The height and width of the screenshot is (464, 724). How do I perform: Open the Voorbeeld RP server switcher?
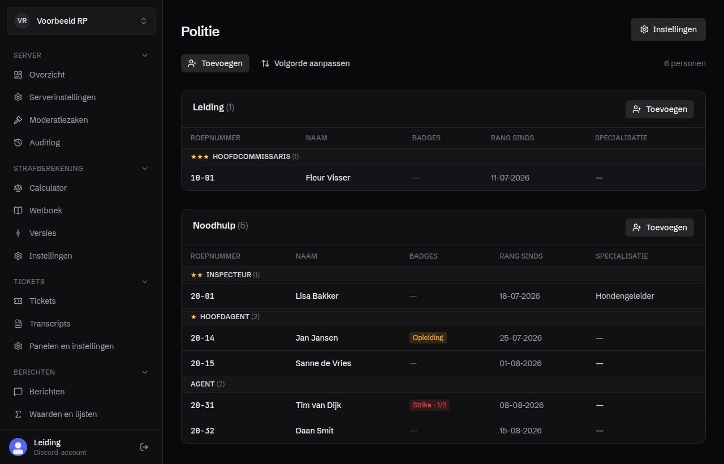(81, 21)
